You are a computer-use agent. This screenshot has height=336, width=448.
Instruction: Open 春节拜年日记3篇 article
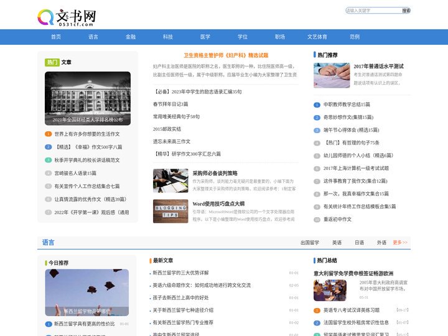click(170, 105)
